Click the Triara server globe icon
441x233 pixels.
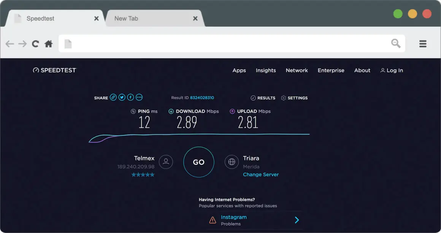[232, 162]
